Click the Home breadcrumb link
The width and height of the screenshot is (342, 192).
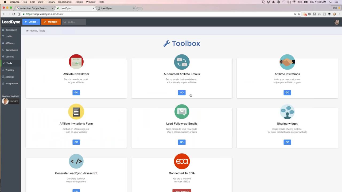[33, 31]
